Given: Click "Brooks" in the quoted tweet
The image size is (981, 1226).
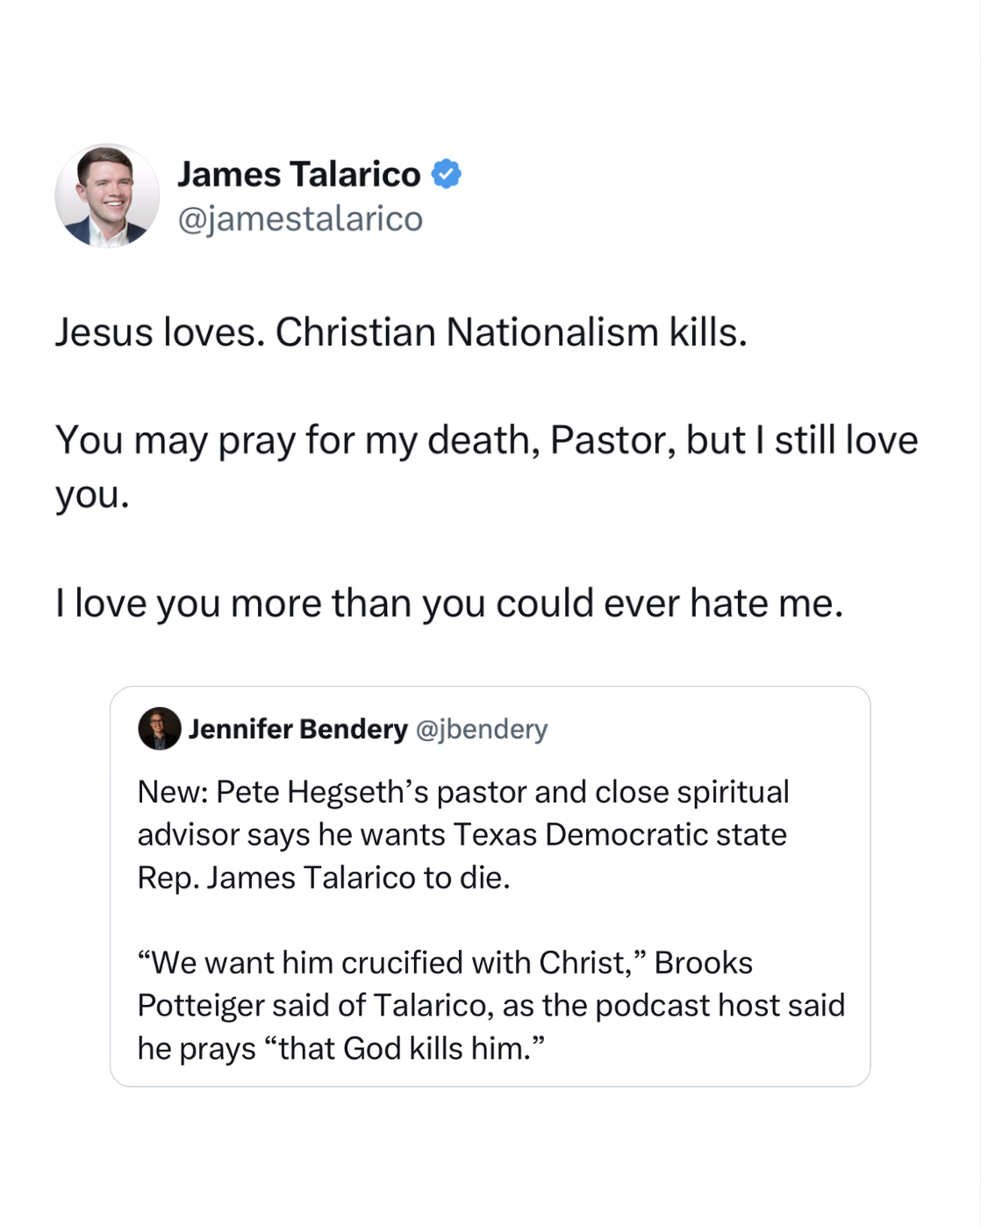Looking at the screenshot, I should (x=703, y=963).
